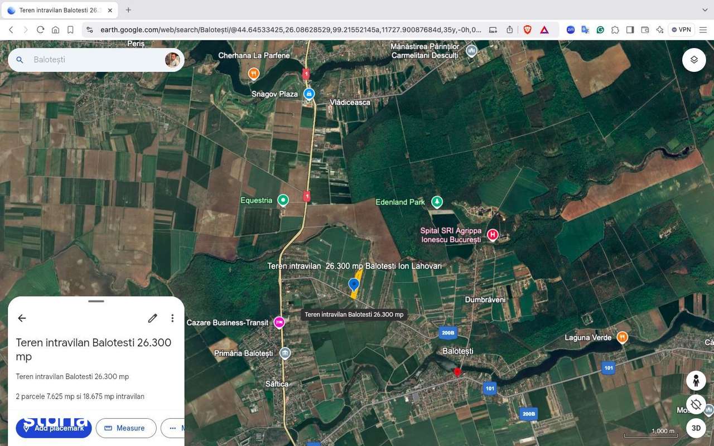Open the browser extensions puzzle menu

point(615,30)
